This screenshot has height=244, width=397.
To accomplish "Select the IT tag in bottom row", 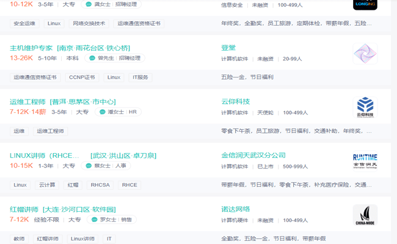I will coord(109,239).
